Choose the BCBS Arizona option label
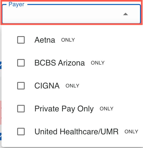The height and width of the screenshot is (148, 143). tap(60, 63)
